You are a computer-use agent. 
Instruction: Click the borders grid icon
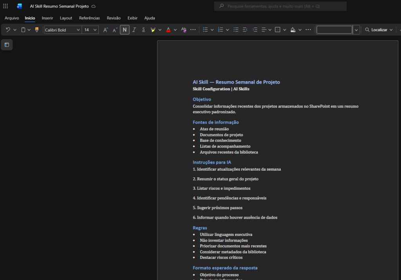click(278, 30)
